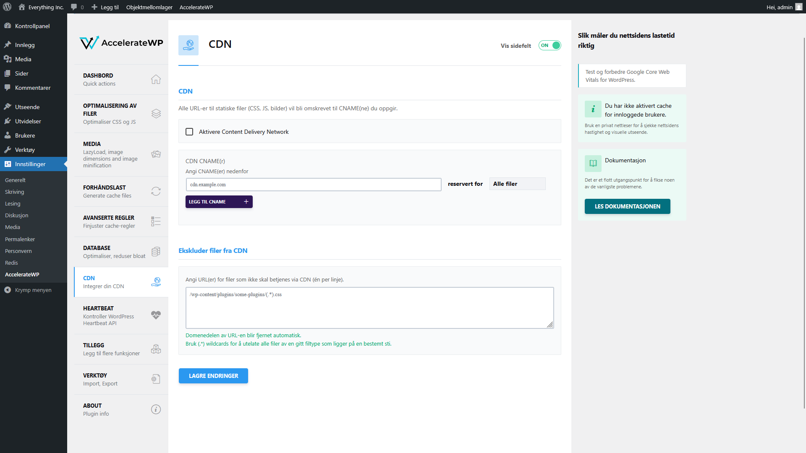Open the Skriving settings submenu
Screen dimensions: 806x453
pyautogui.click(x=14, y=192)
